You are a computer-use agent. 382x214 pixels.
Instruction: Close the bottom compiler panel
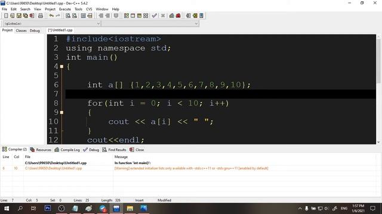137,150
